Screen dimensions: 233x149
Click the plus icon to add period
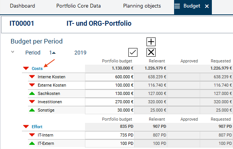click(x=151, y=42)
